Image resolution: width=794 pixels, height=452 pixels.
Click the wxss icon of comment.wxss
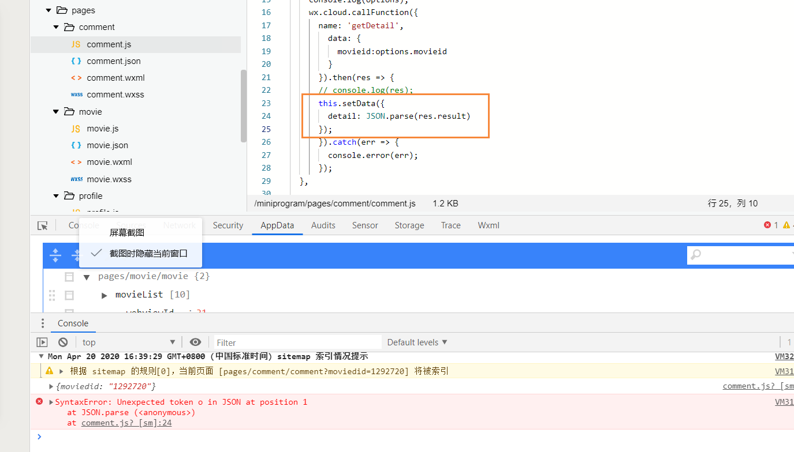pos(76,95)
